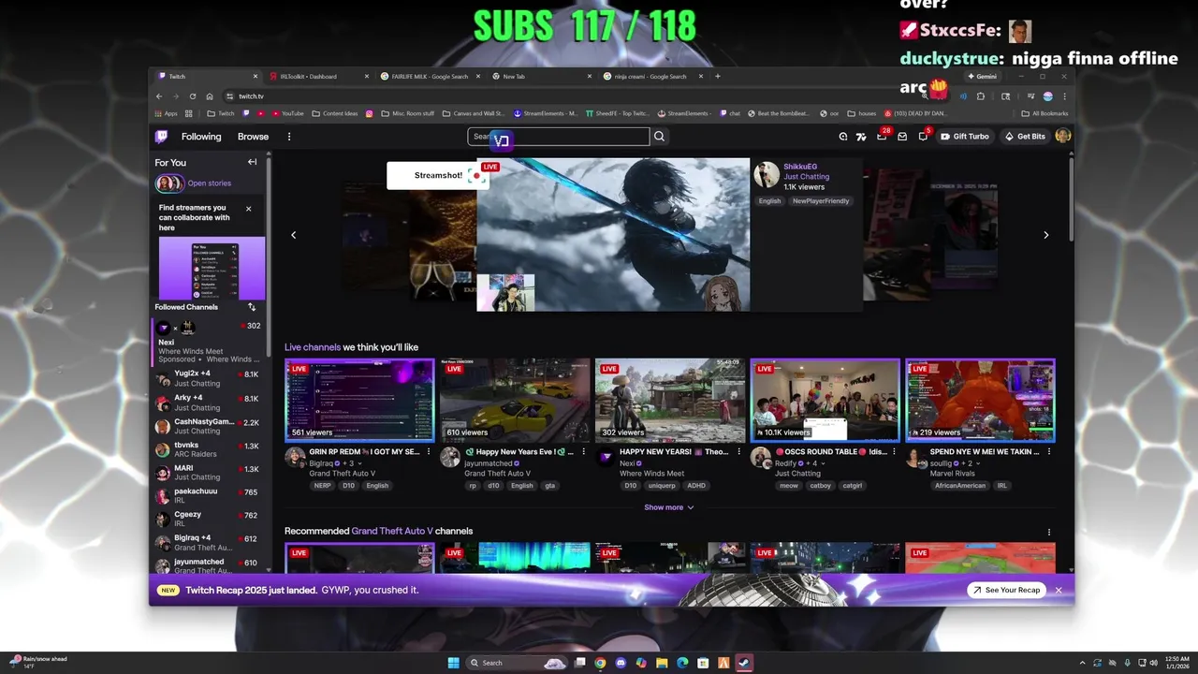Expand Redify co-streamers +4 arrow
The height and width of the screenshot is (674, 1198).
coord(823,463)
